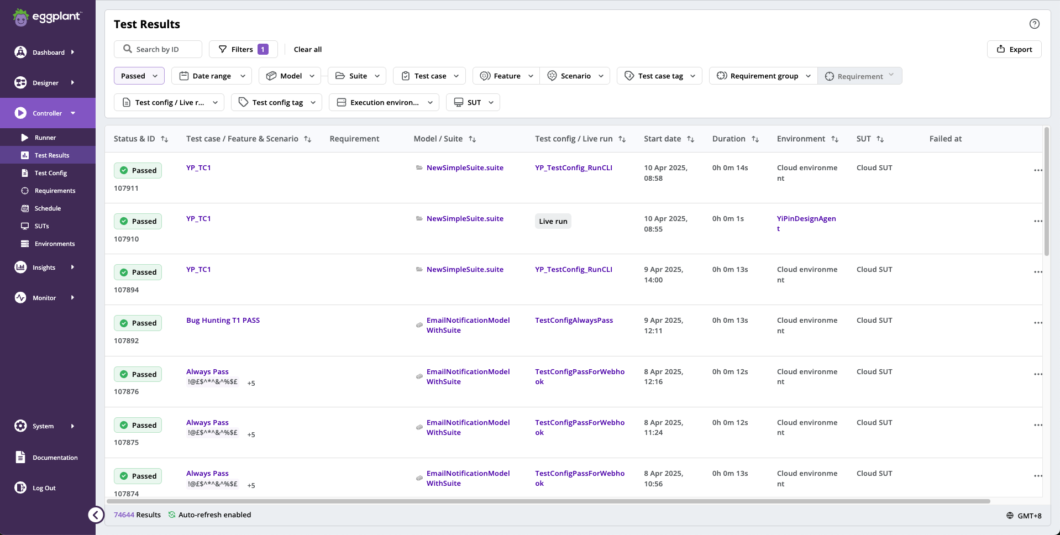The image size is (1060, 535).
Task: Open row actions menu for result 107911
Action: 1038,170
